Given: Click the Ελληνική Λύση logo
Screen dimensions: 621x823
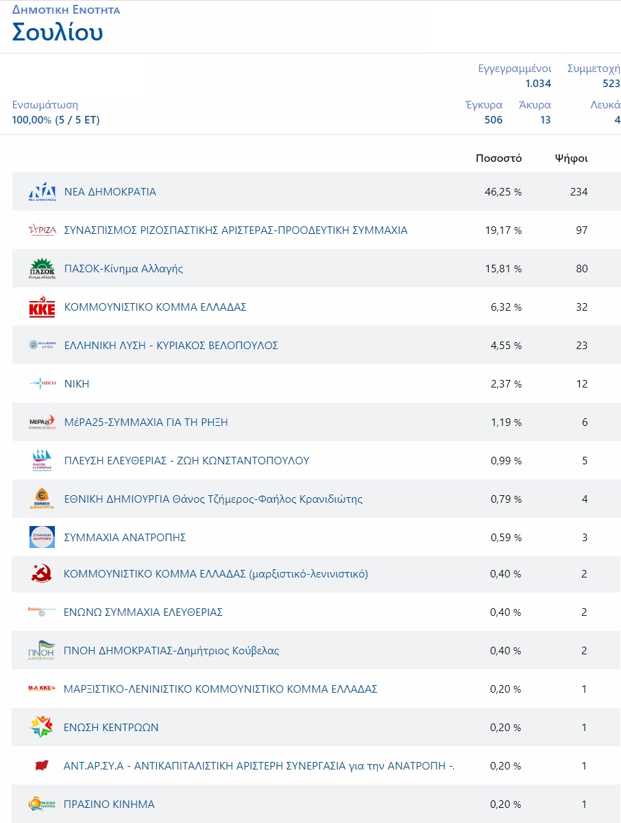Looking at the screenshot, I should (42, 346).
